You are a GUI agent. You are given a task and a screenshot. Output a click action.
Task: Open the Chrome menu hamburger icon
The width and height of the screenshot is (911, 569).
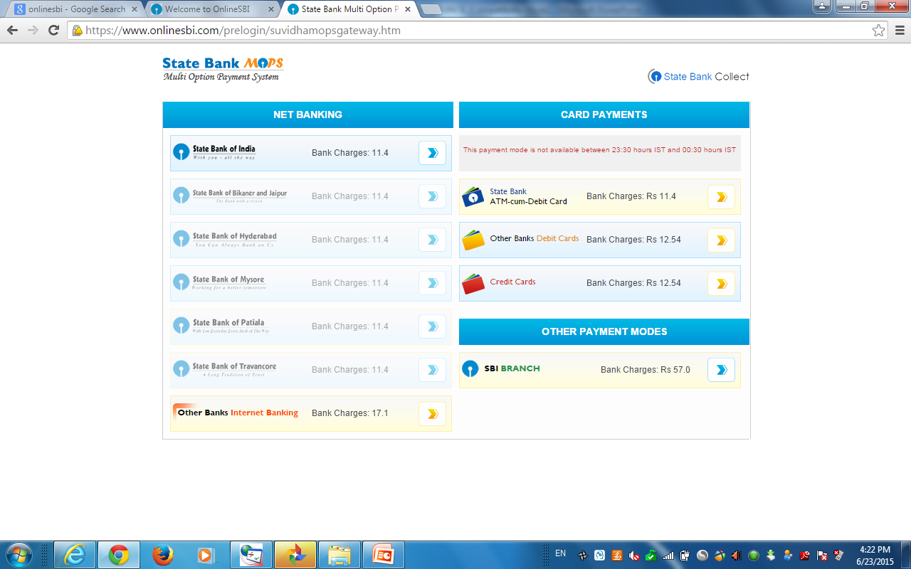click(x=899, y=31)
